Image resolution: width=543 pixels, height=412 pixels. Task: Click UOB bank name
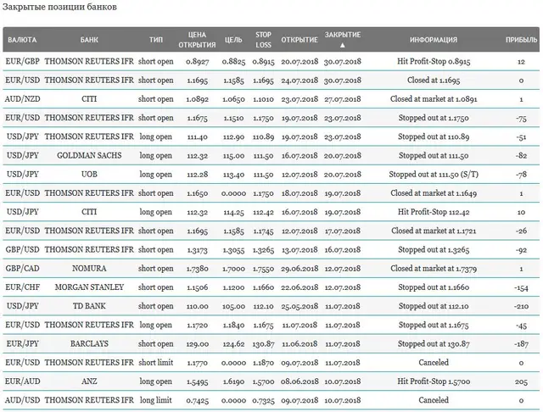tap(89, 175)
